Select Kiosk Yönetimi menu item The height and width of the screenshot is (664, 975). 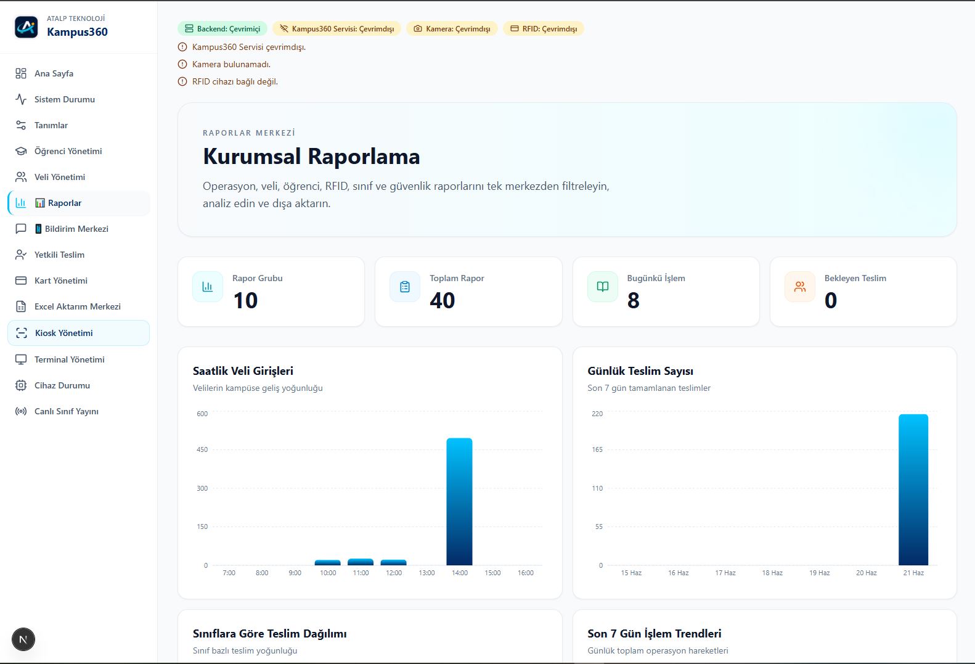click(x=79, y=333)
